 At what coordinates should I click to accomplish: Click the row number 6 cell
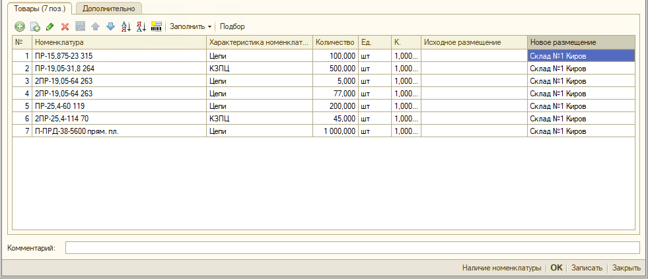click(x=22, y=119)
